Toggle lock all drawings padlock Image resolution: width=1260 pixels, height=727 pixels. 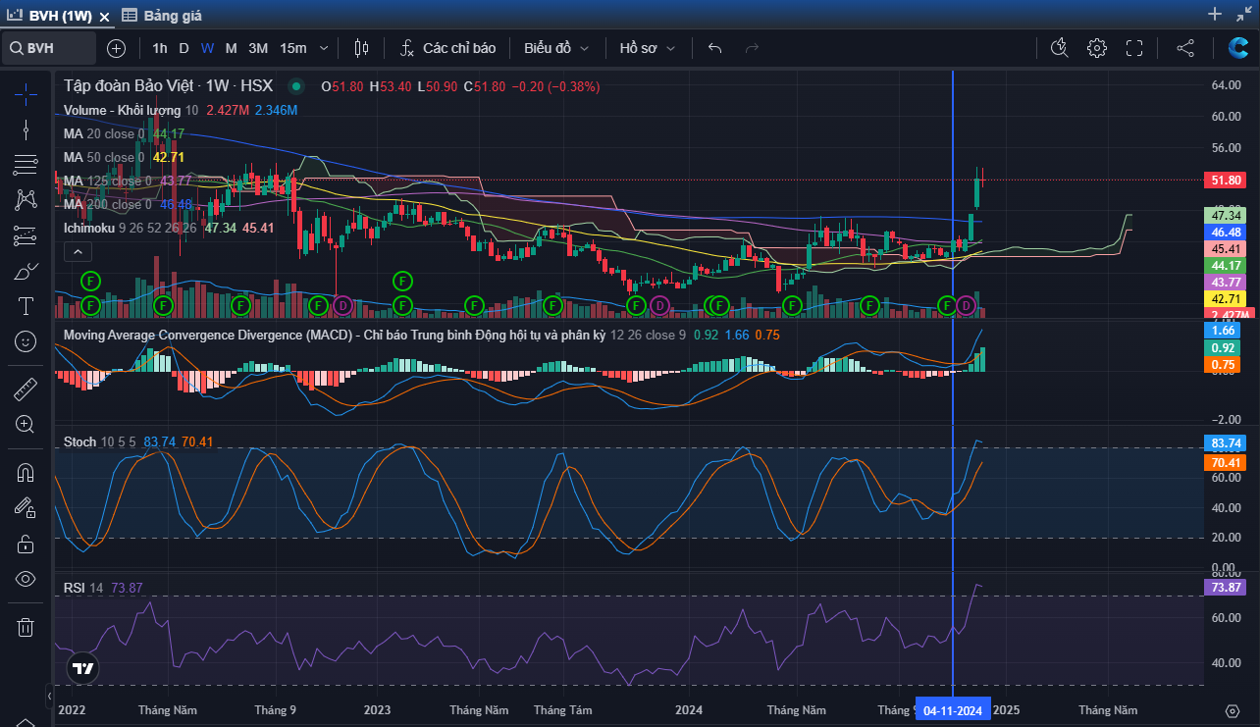[26, 544]
